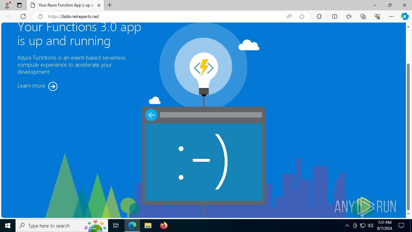Open the tab actions menu icon
The height and width of the screenshot is (232, 412).
click(x=19, y=5)
